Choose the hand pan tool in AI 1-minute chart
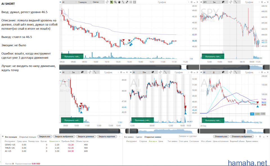 [119, 2]
